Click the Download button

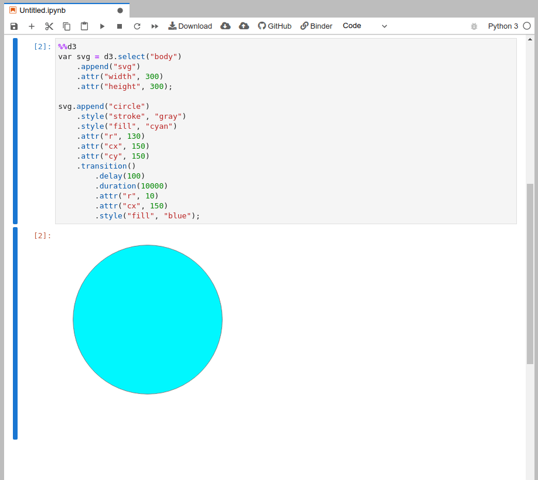coord(190,26)
